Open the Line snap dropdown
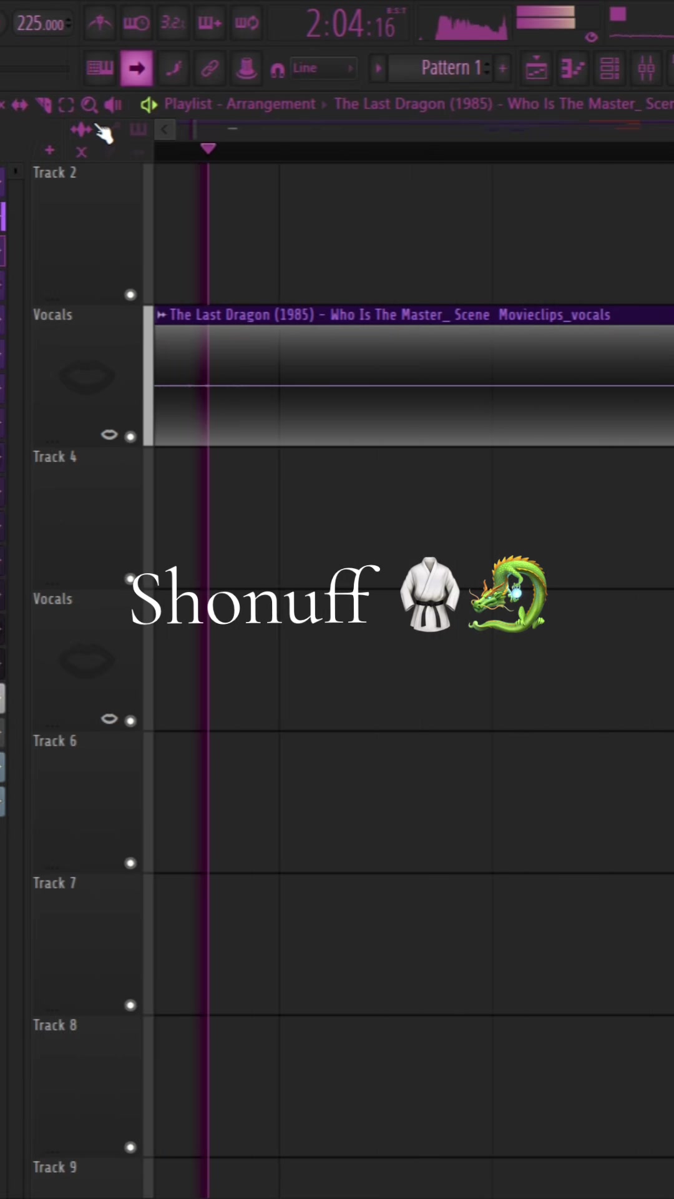The image size is (674, 1199). (x=323, y=68)
